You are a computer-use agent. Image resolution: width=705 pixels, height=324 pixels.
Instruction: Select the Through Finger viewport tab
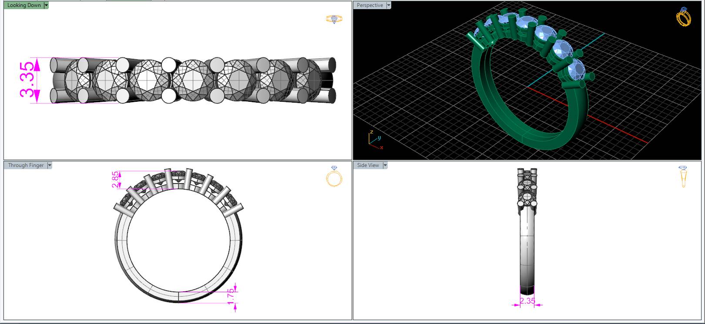click(26, 165)
